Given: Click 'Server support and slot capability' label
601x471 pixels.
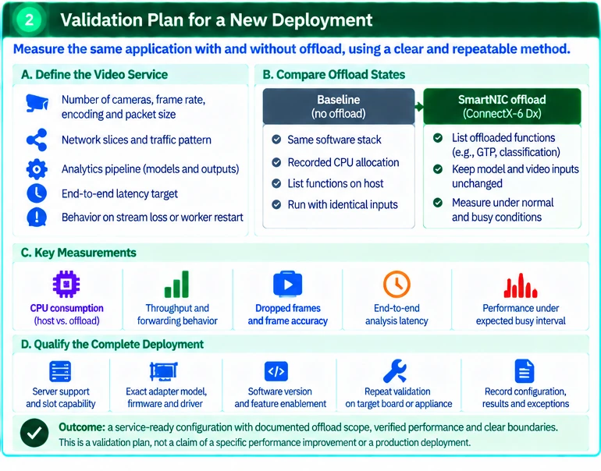Looking at the screenshot, I should [61, 398].
